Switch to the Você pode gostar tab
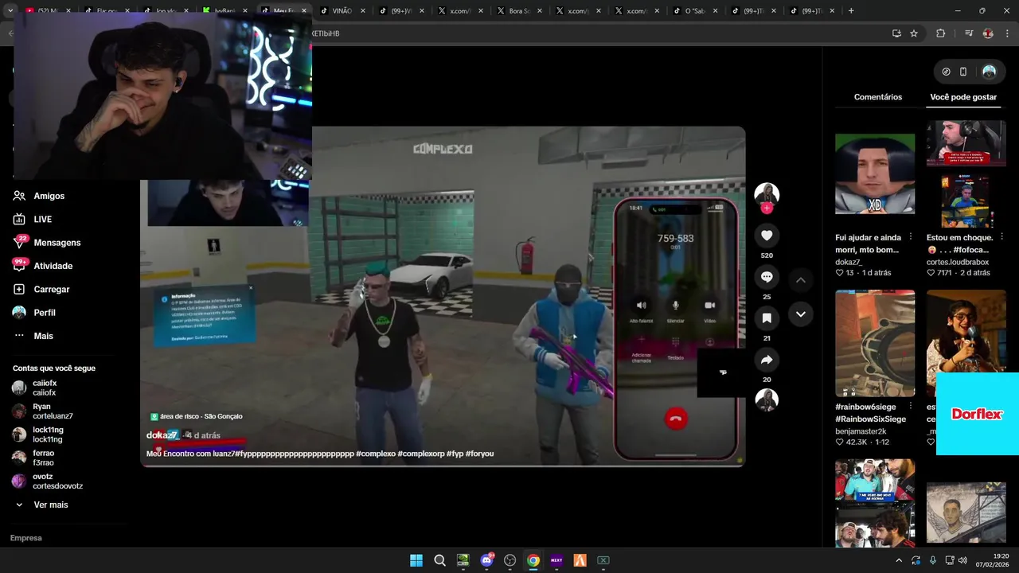The width and height of the screenshot is (1019, 573). pyautogui.click(x=963, y=97)
